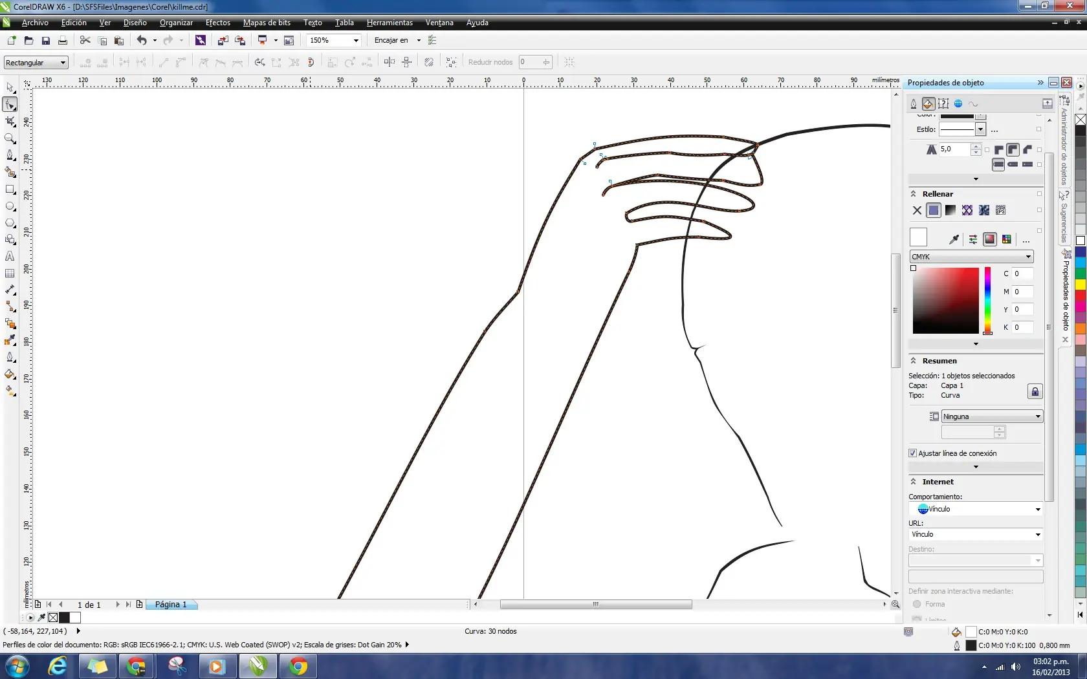Open the Administrador de objetos docker tab
1087x679 pixels.
point(1064,140)
